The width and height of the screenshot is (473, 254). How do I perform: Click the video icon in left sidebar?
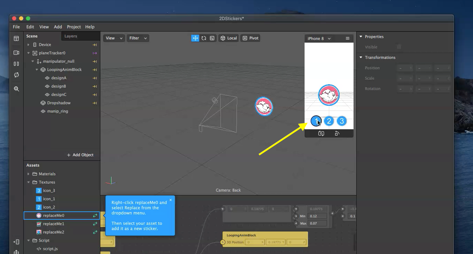click(16, 53)
